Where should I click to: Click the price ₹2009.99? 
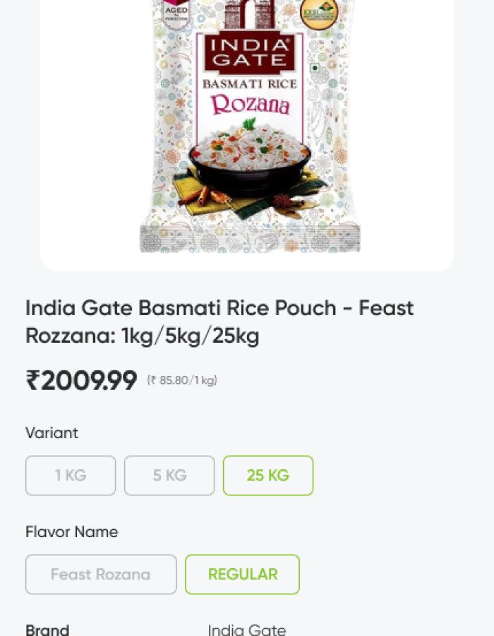coord(81,380)
